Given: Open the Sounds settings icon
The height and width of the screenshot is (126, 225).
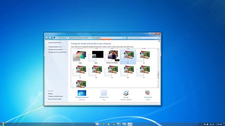Looking at the screenshot, I should 126,93.
